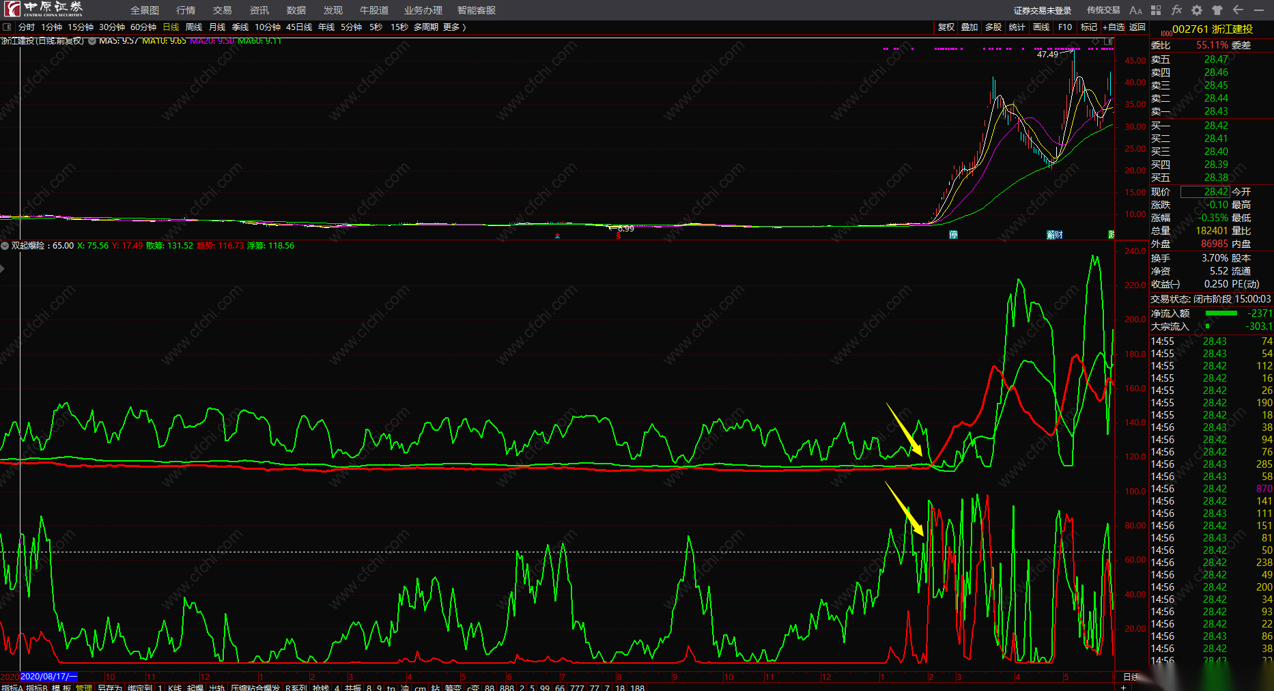Click 证券交易未登录 login link

(1043, 10)
